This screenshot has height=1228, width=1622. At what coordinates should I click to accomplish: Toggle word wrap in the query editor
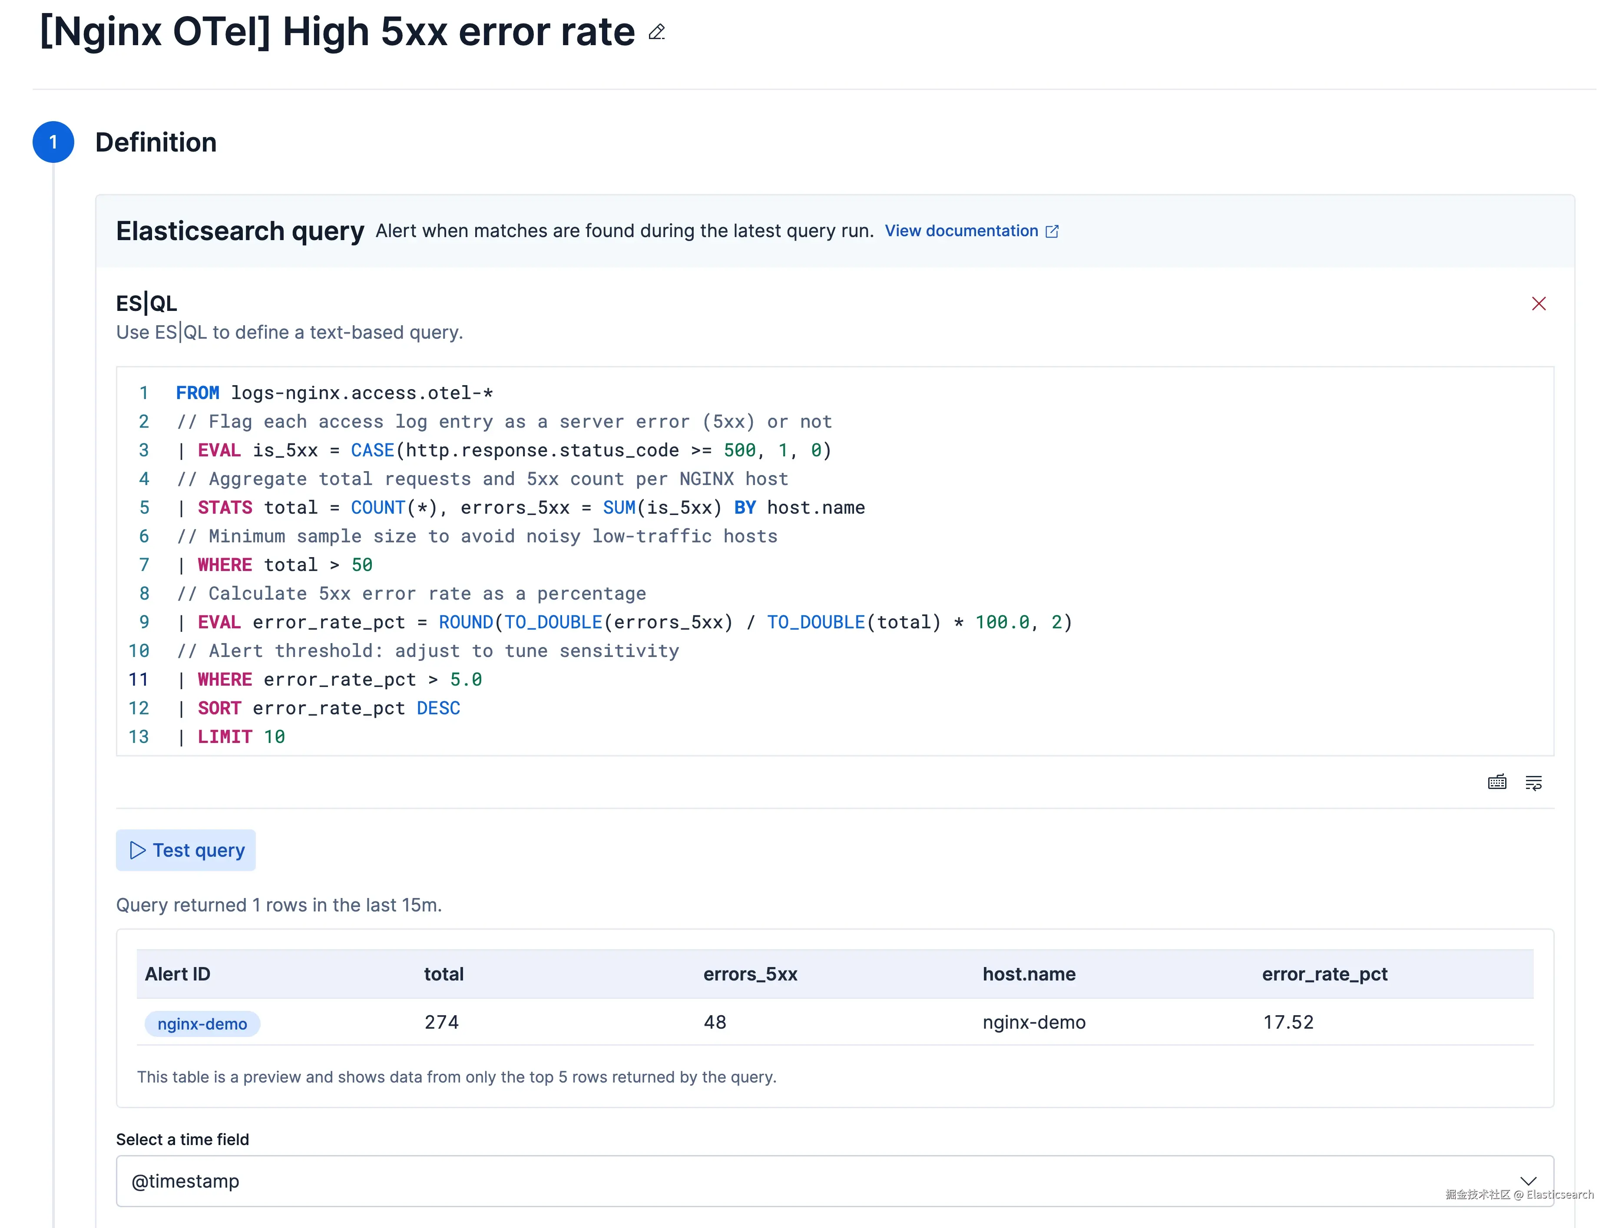[1533, 782]
